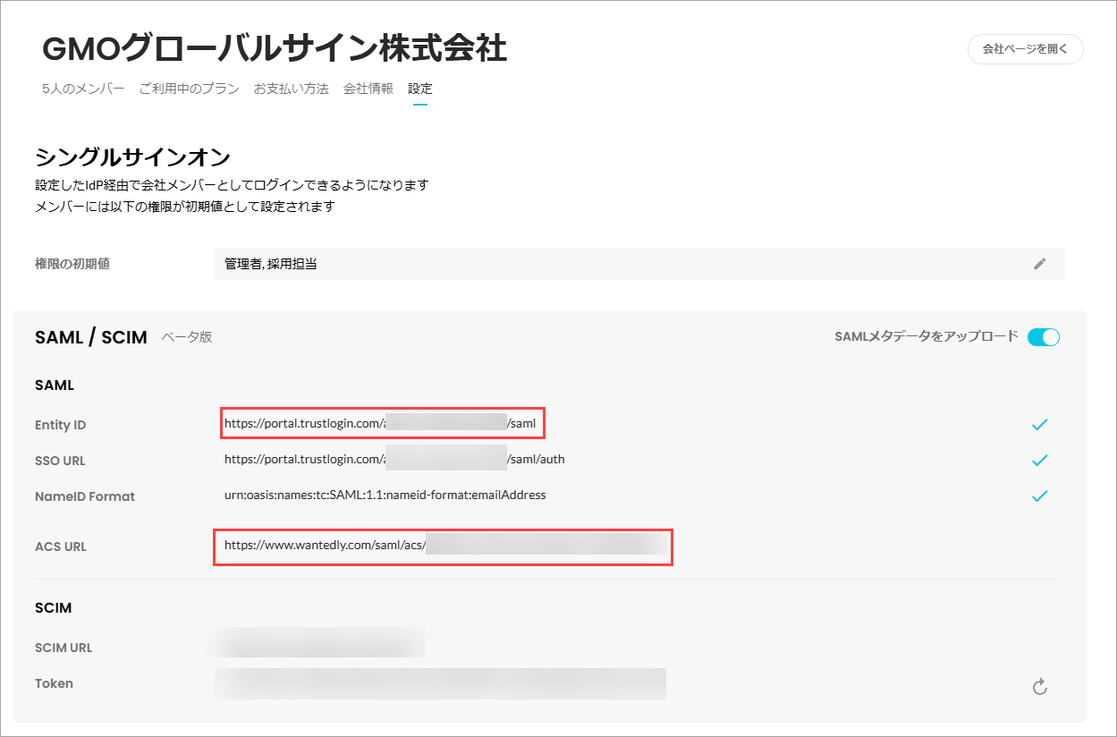The image size is (1117, 737).
Task: Select the 設定 tab
Action: tap(419, 89)
